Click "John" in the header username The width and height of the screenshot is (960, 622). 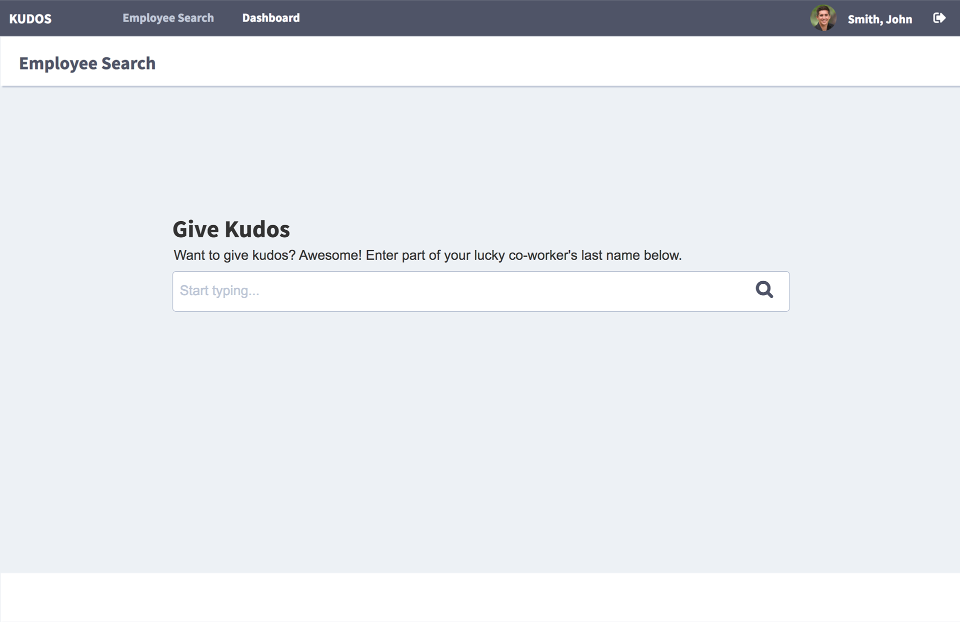click(899, 20)
